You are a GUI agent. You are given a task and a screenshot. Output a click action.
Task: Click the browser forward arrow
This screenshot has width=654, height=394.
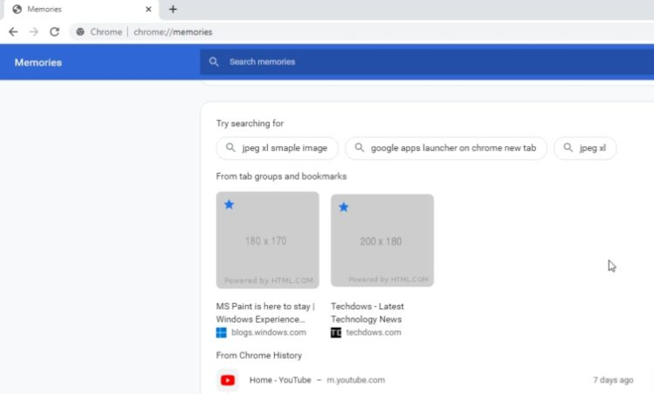pos(33,32)
